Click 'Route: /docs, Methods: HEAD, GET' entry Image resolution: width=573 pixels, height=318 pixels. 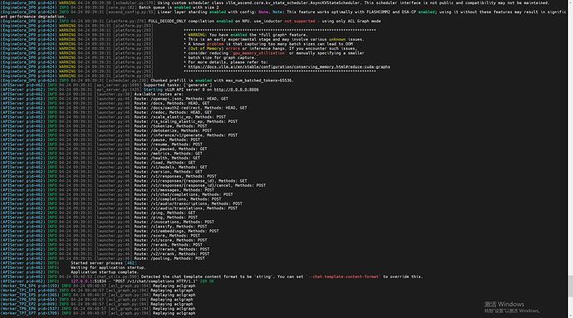(172, 104)
